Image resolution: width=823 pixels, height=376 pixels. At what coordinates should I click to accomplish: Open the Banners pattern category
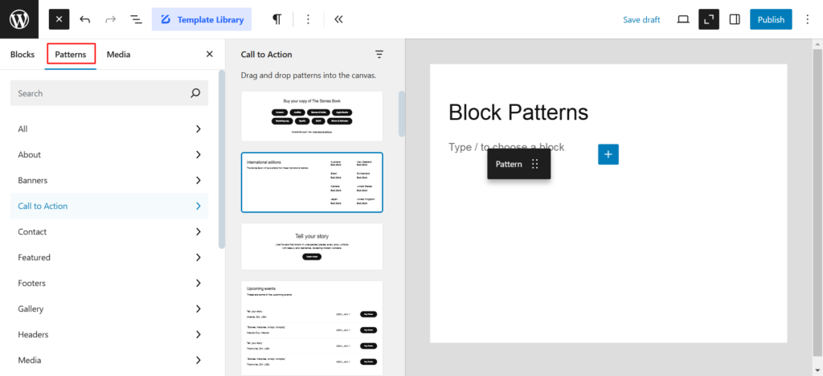[109, 181]
